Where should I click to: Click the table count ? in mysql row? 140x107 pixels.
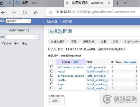[x=112, y=71]
